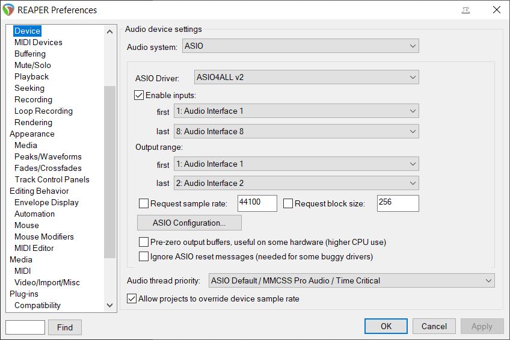Check Pre-zero output buffers option
The width and height of the screenshot is (510, 340).
point(143,242)
